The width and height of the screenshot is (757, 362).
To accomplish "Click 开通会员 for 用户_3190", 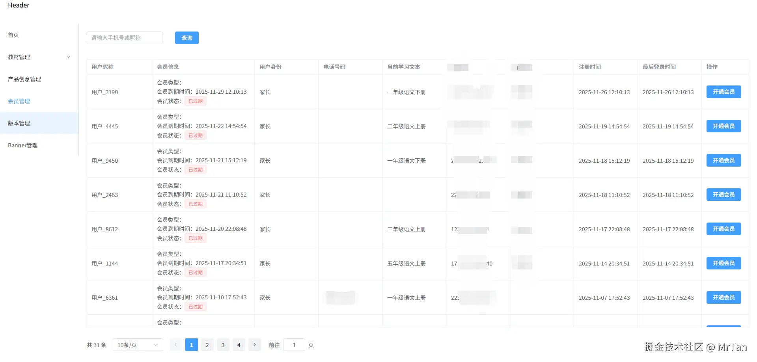I will [723, 92].
